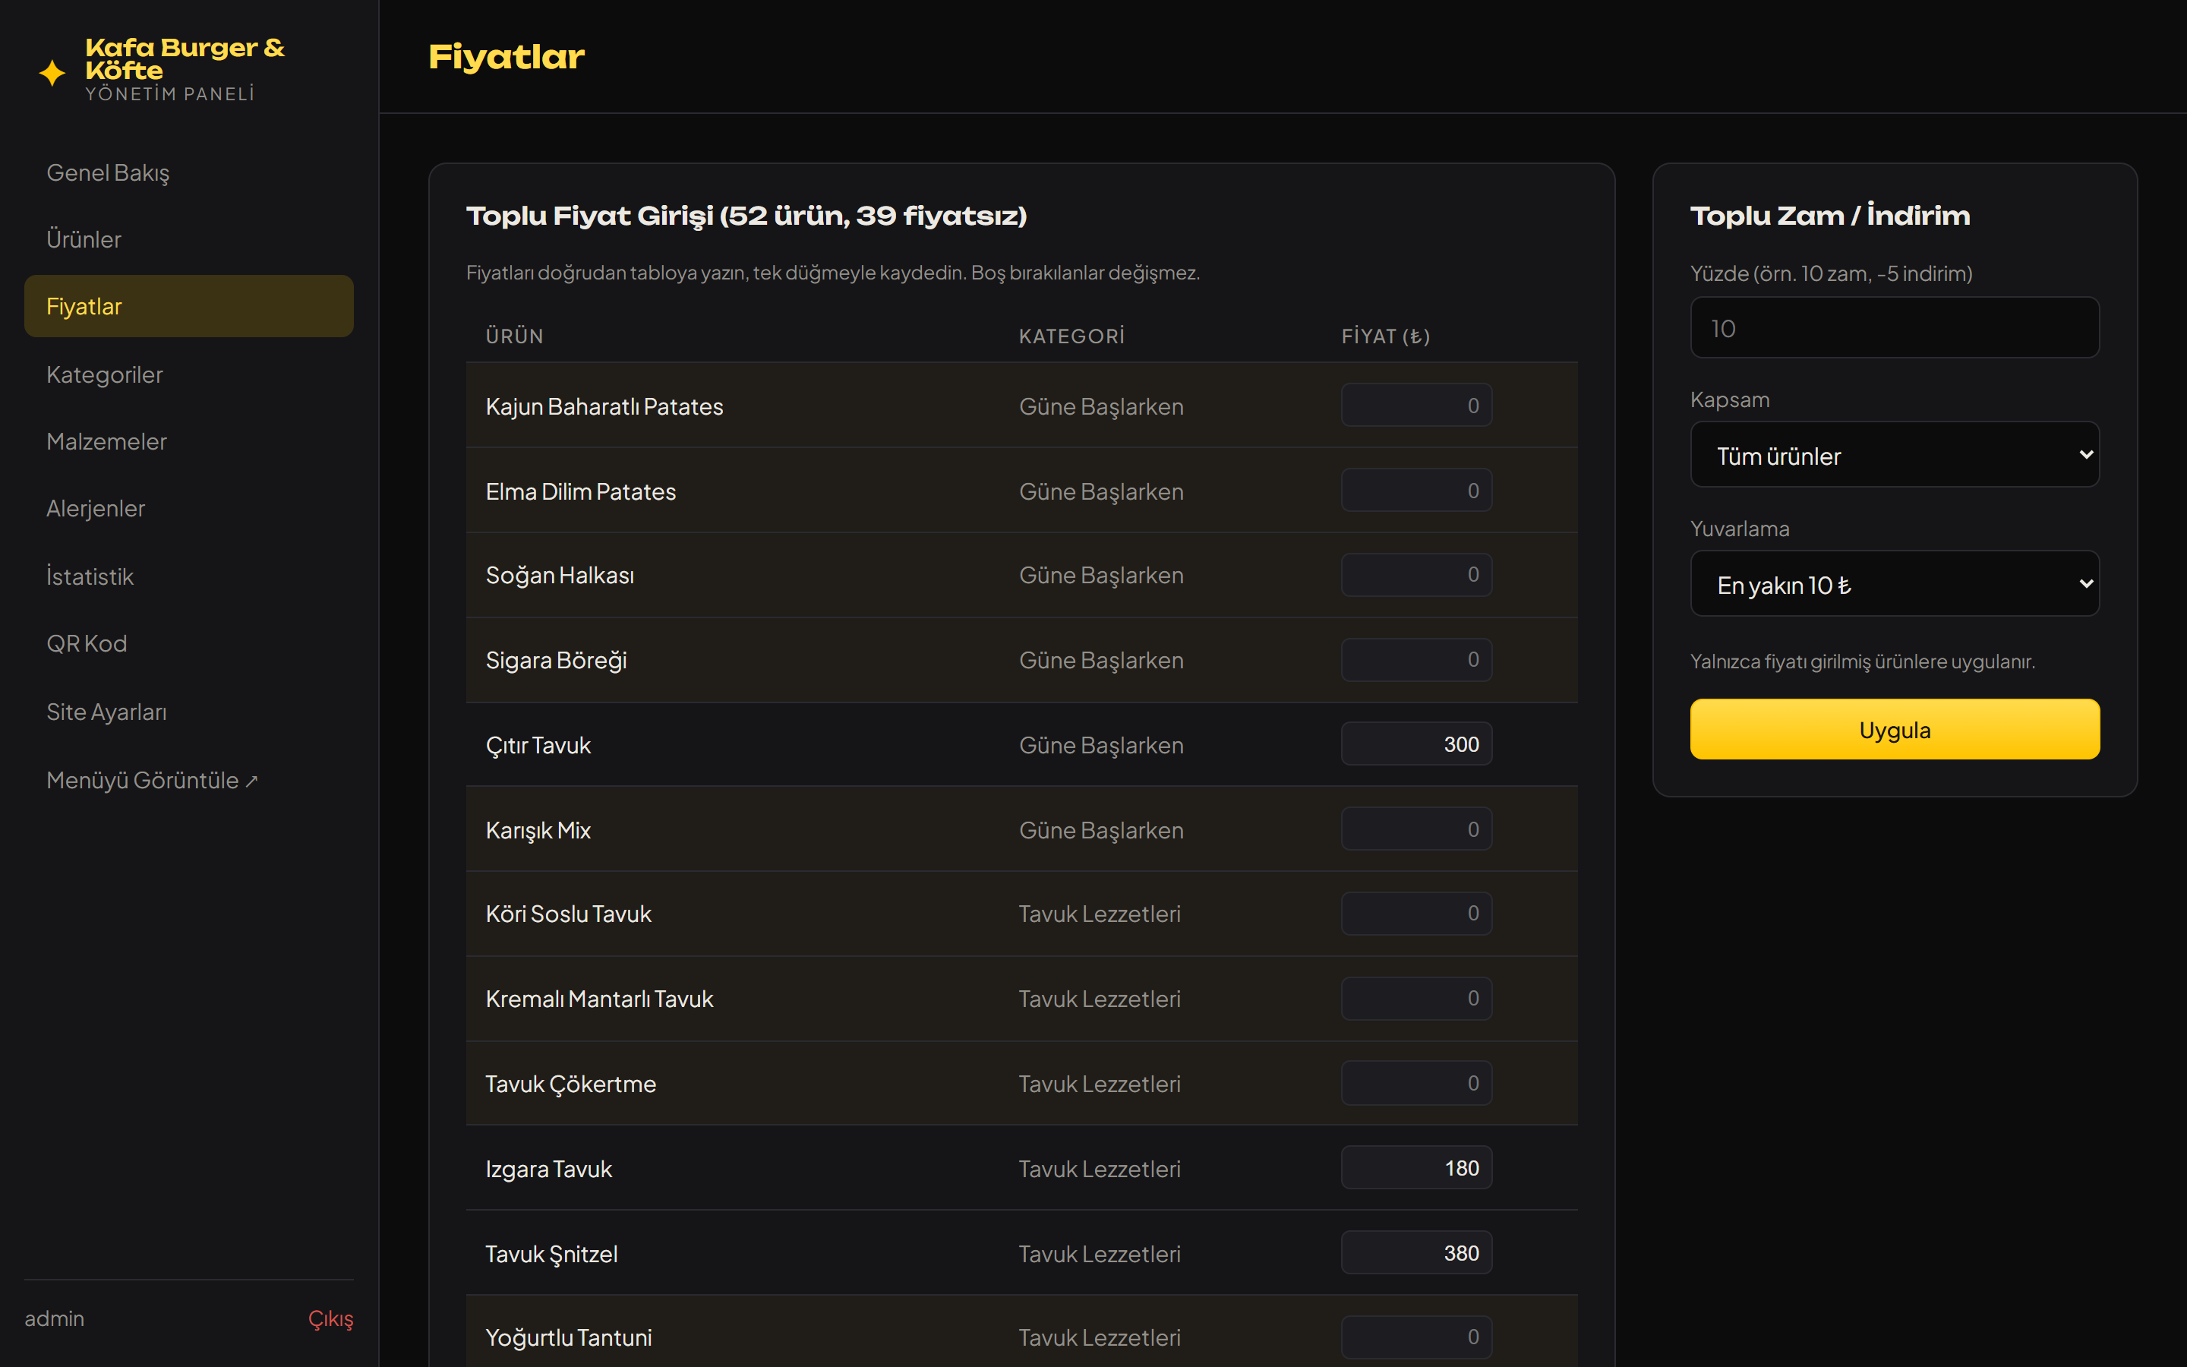The width and height of the screenshot is (2187, 1367).
Task: Click price field for Soğan Halkası
Action: click(1416, 575)
